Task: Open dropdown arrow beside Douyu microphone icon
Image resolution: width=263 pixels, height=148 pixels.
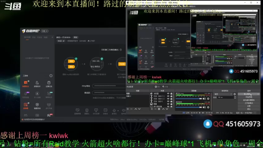Action: 118,111
